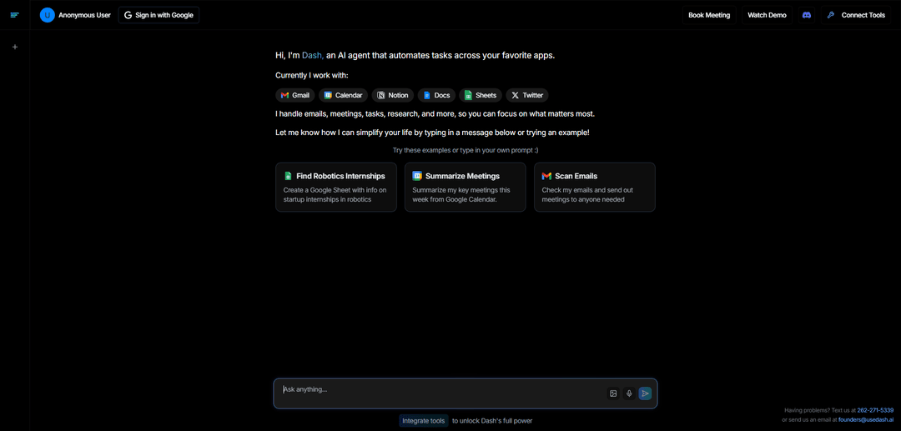Try the Scan Emails example card

(595, 187)
